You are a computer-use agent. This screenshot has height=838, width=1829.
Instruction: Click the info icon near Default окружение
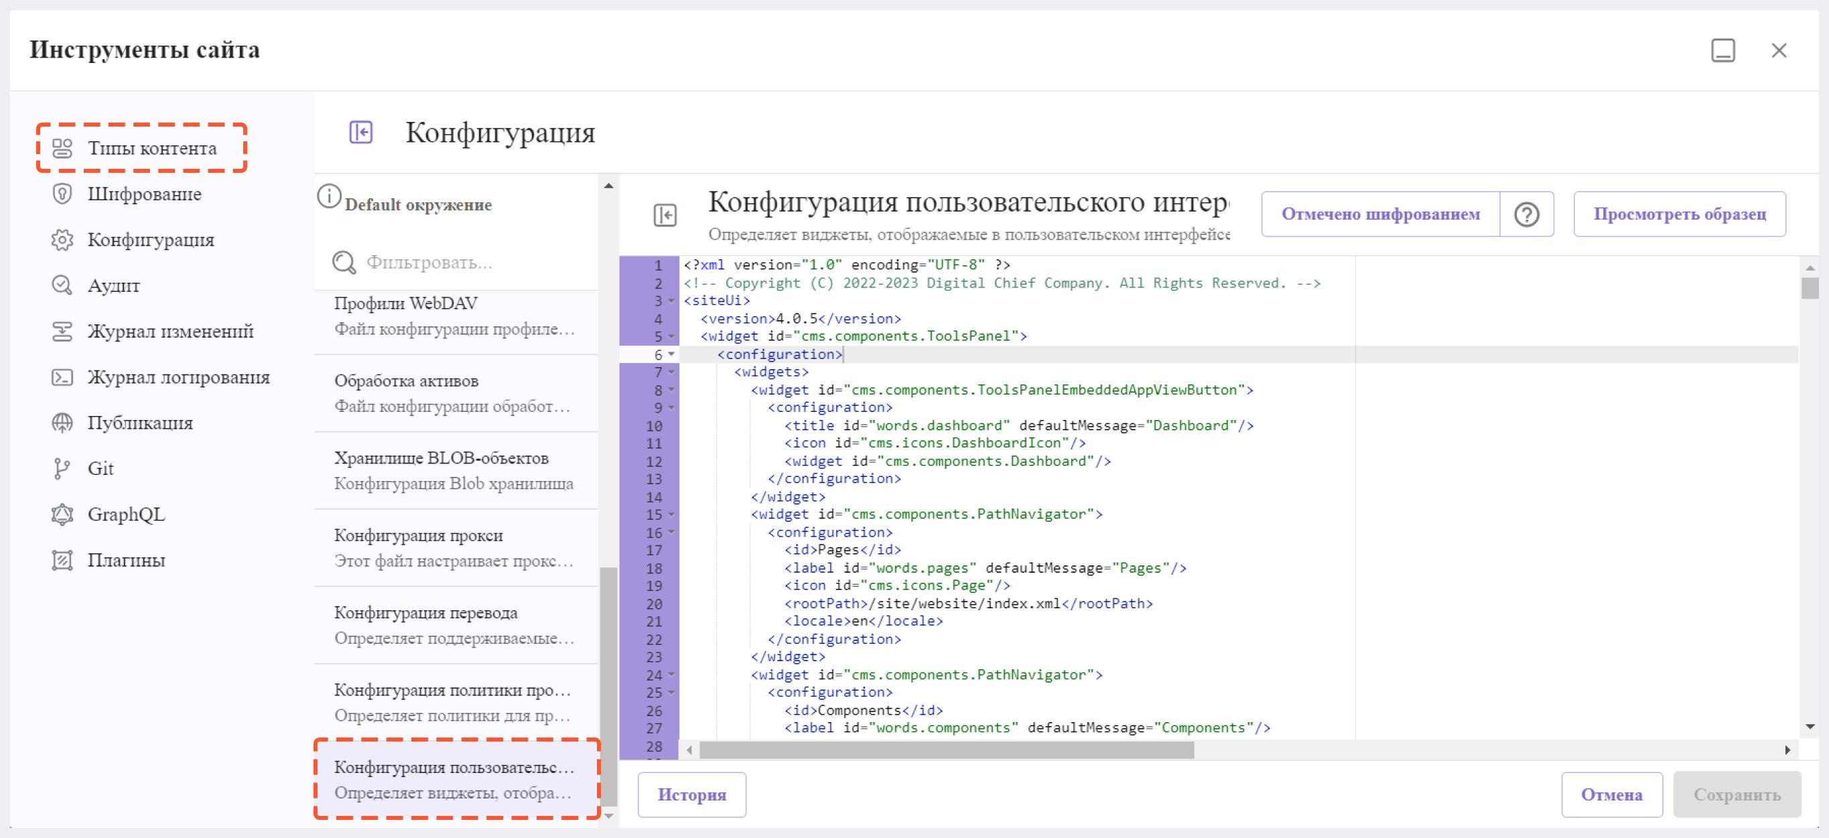[x=330, y=196]
